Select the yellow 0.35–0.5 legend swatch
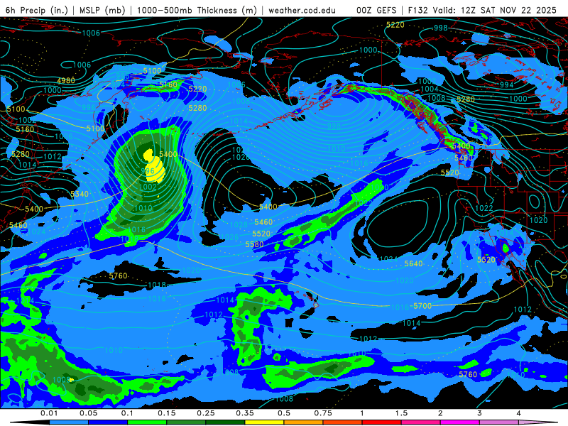Screen dimensions: 568x426 [x=264, y=422]
